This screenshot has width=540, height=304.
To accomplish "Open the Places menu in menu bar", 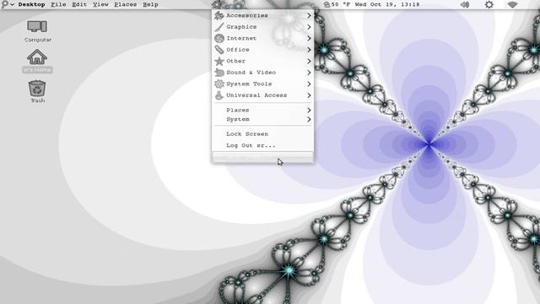I will point(126,4).
